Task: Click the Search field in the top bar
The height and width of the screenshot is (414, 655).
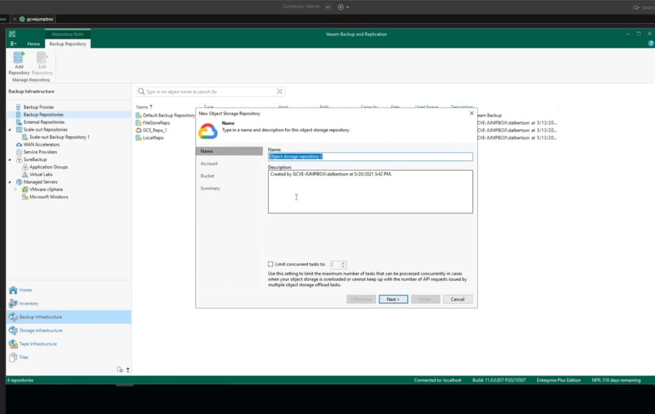Action: point(643,7)
